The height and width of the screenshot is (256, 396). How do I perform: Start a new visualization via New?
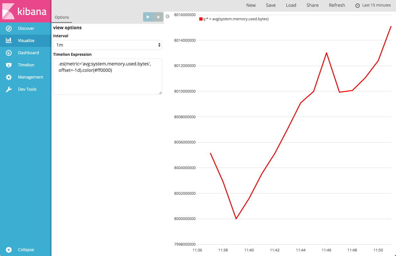[x=251, y=5]
